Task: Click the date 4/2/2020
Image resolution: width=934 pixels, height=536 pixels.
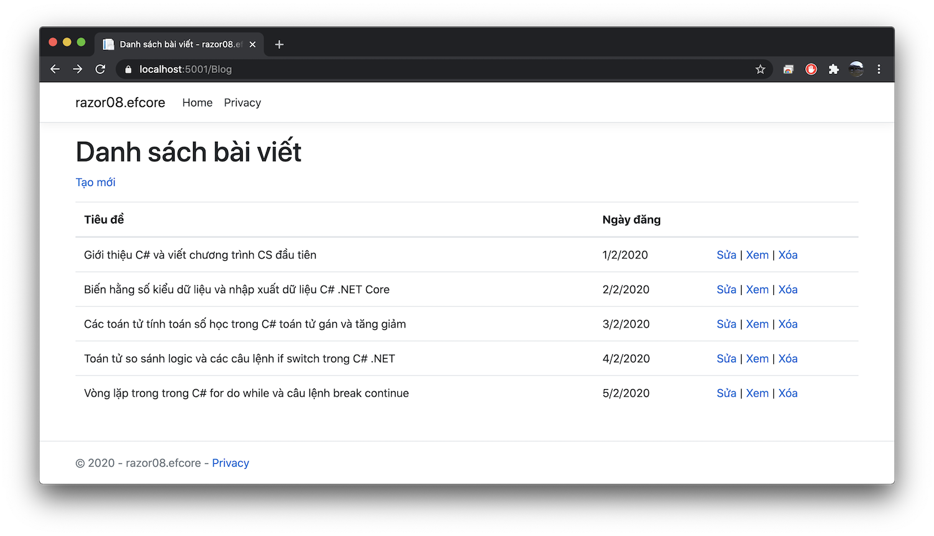Action: pyautogui.click(x=626, y=359)
